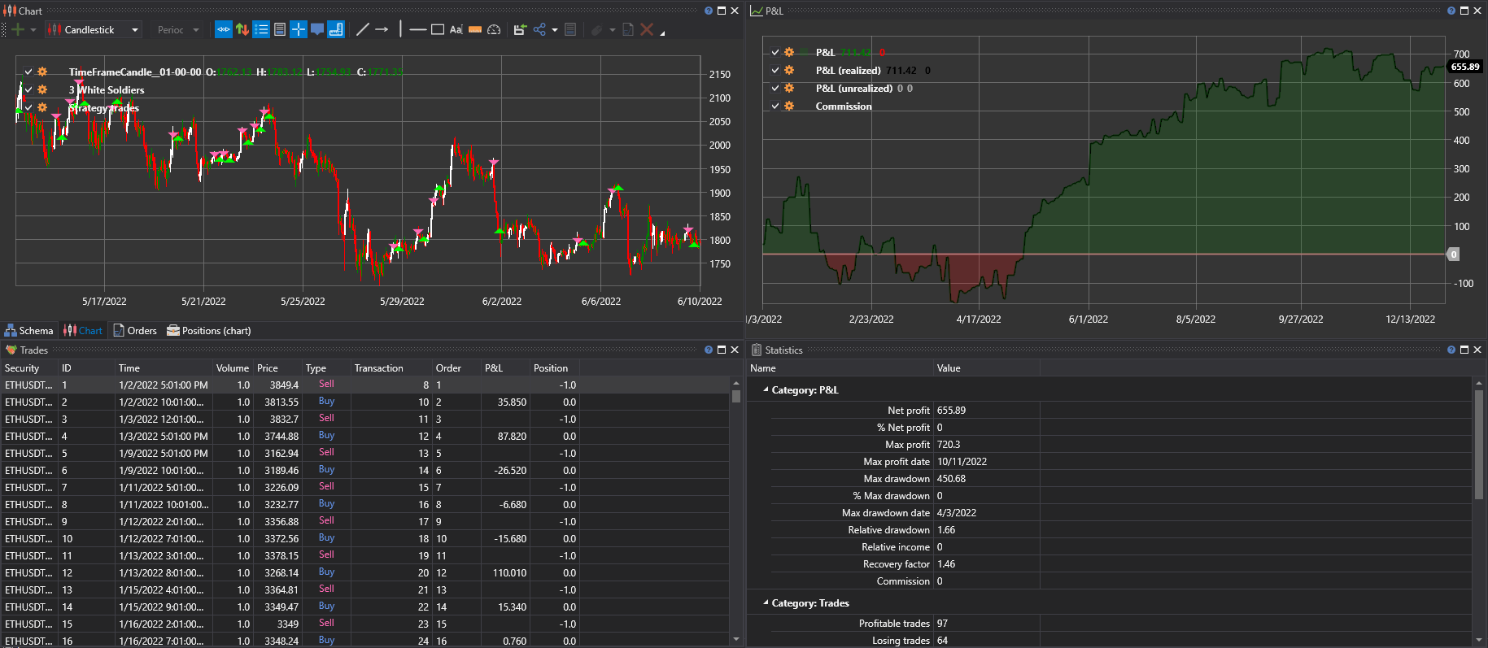This screenshot has height=648, width=1488.
Task: Uncheck TimeFrameCandle series checkbox
Action: tap(28, 72)
